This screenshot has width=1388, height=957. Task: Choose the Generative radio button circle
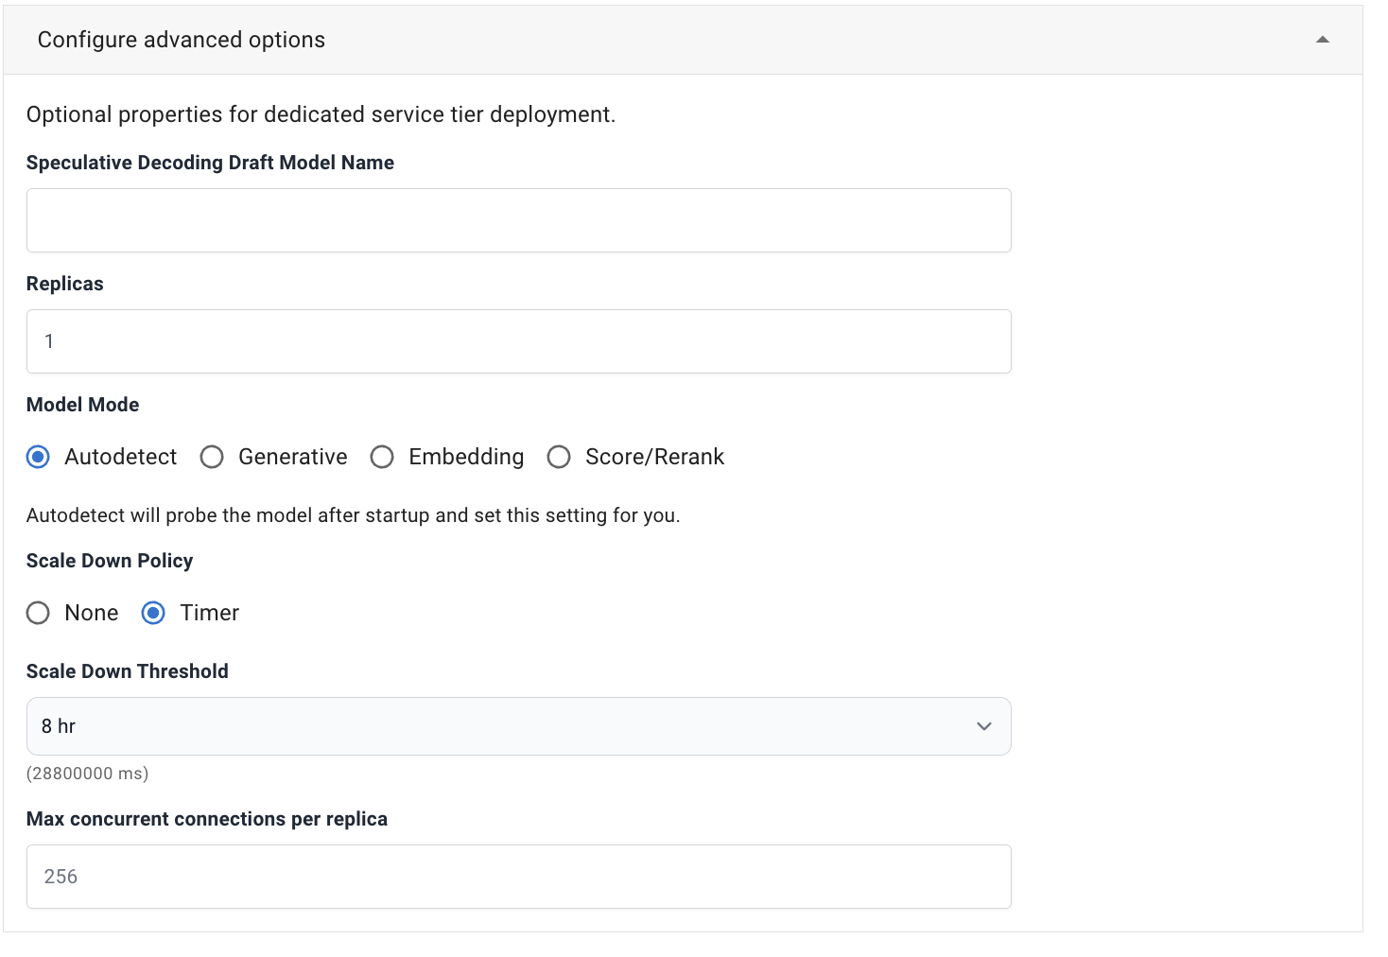212,458
